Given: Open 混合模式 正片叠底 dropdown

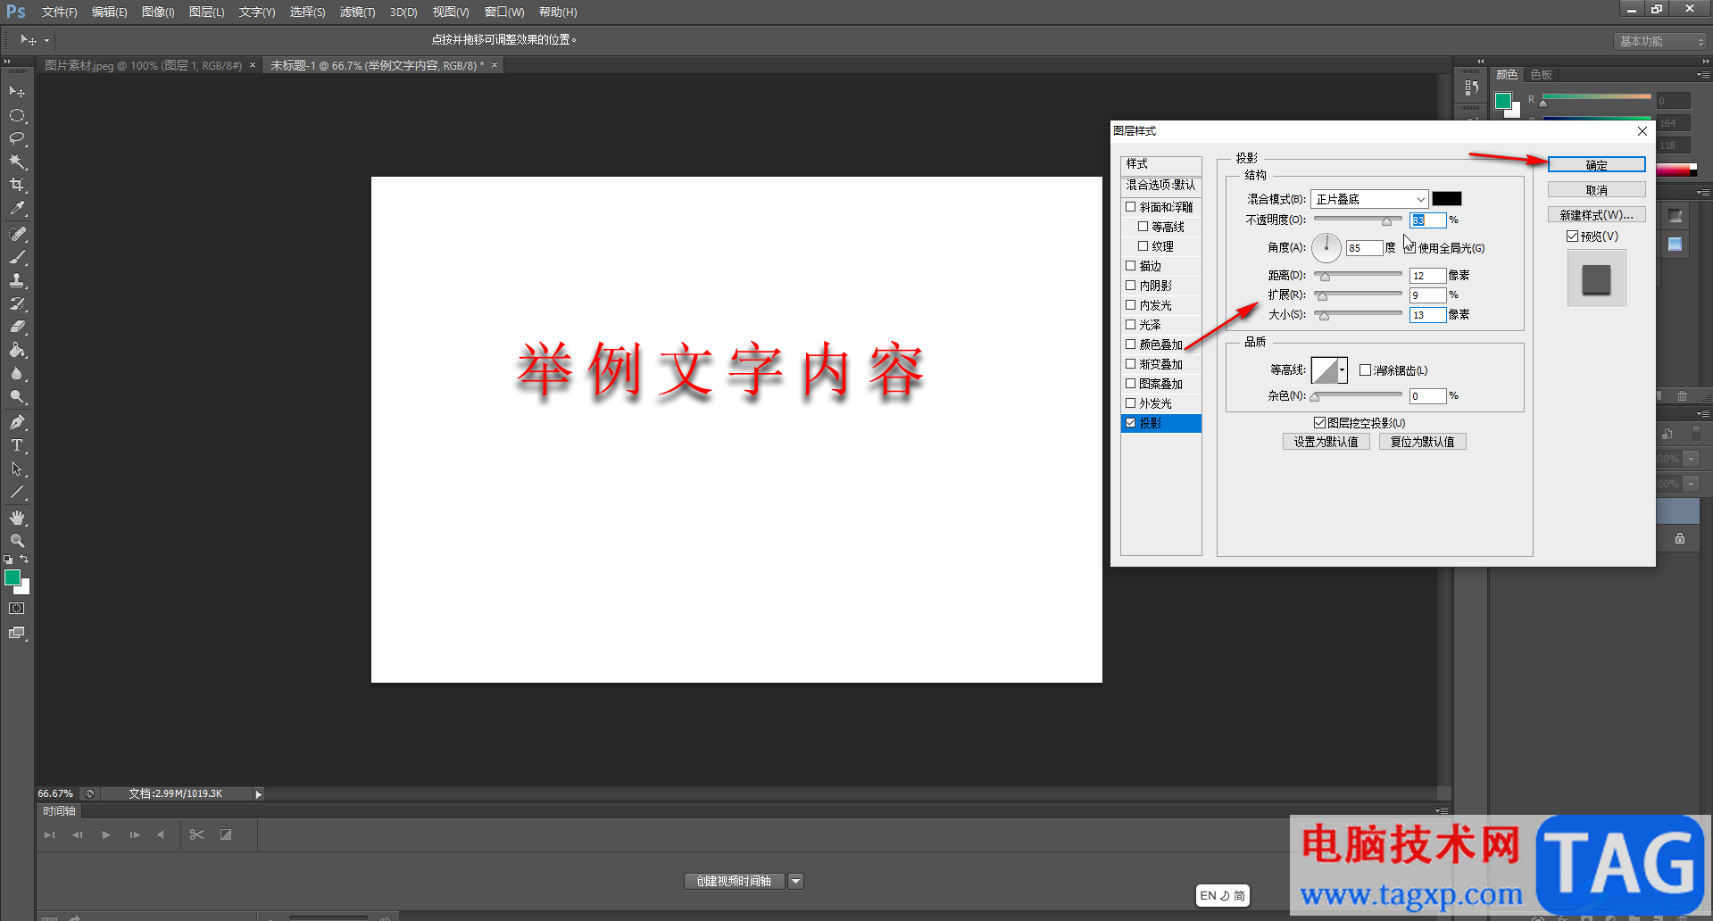Looking at the screenshot, I should [x=1369, y=199].
